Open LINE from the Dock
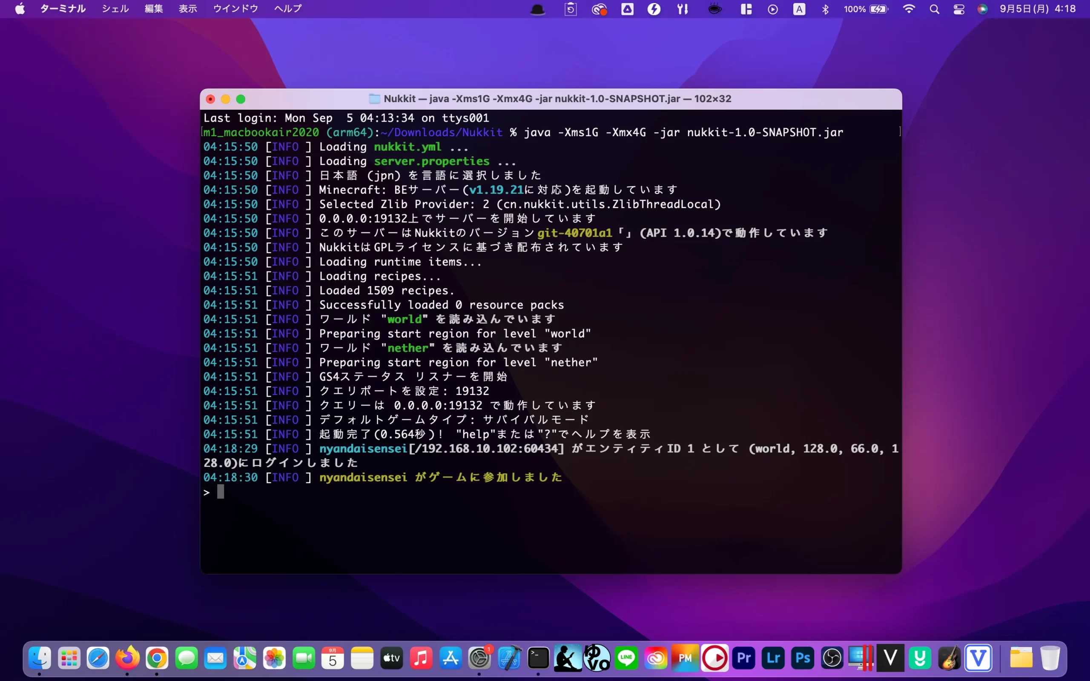Viewport: 1090px width, 681px height. pos(626,658)
